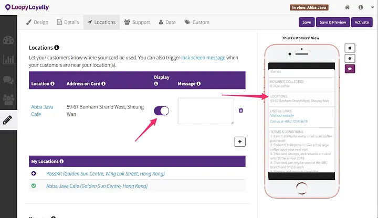Click info icon next to Location column header
This screenshot has width=378, height=218.
[x=52, y=83]
